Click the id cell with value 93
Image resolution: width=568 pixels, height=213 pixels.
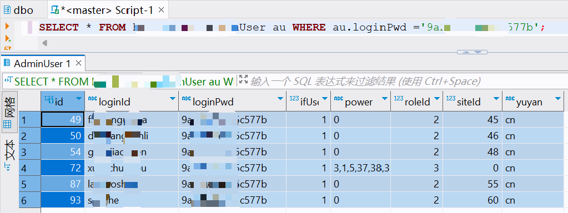tap(63, 200)
